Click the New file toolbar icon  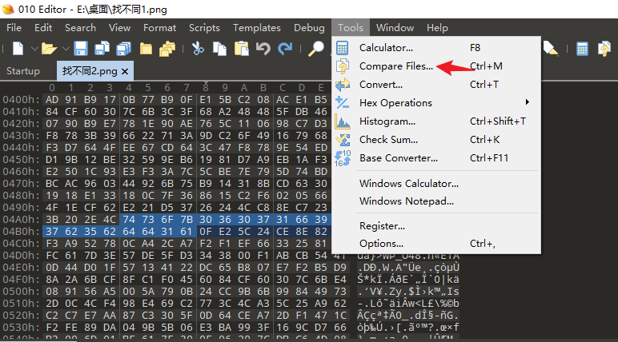[18, 49]
